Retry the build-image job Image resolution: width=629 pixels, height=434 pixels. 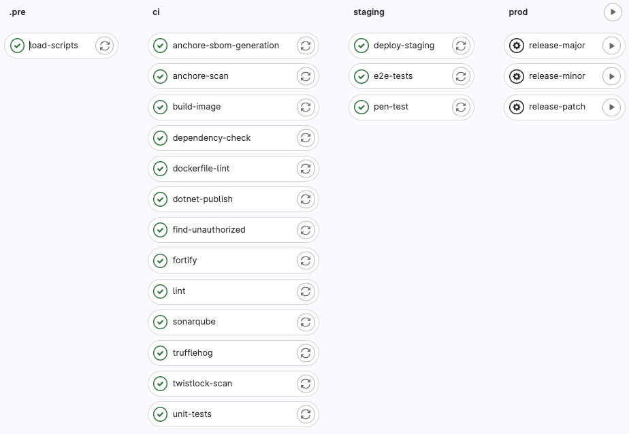(x=306, y=107)
